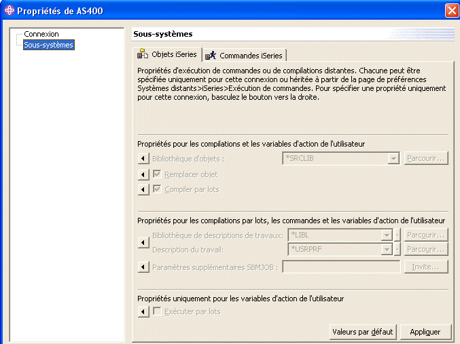The image size is (460, 344).
Task: Toggle arrow button beside Paramètres supplémentaires SBMJOB
Action: 143,267
